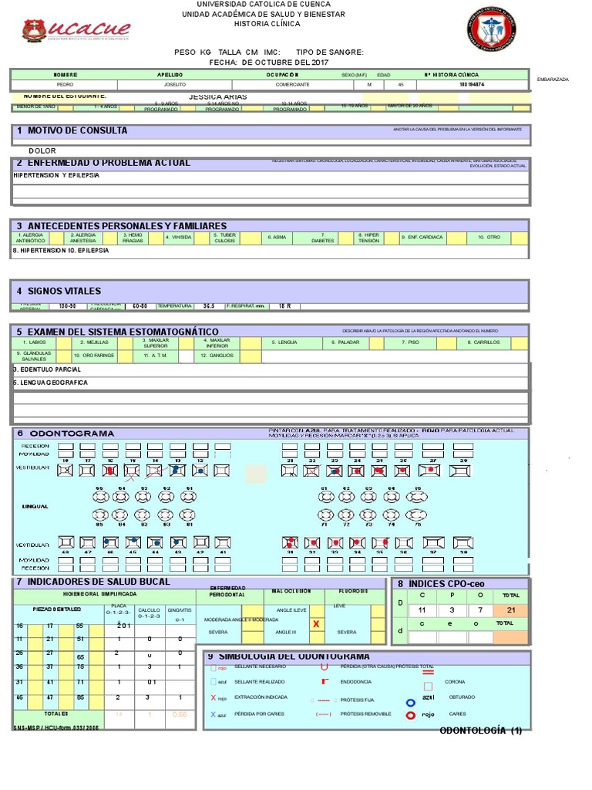This screenshot has height=790, width=592.
Task: Select primary tooth 85 circle
Action: pos(100,515)
